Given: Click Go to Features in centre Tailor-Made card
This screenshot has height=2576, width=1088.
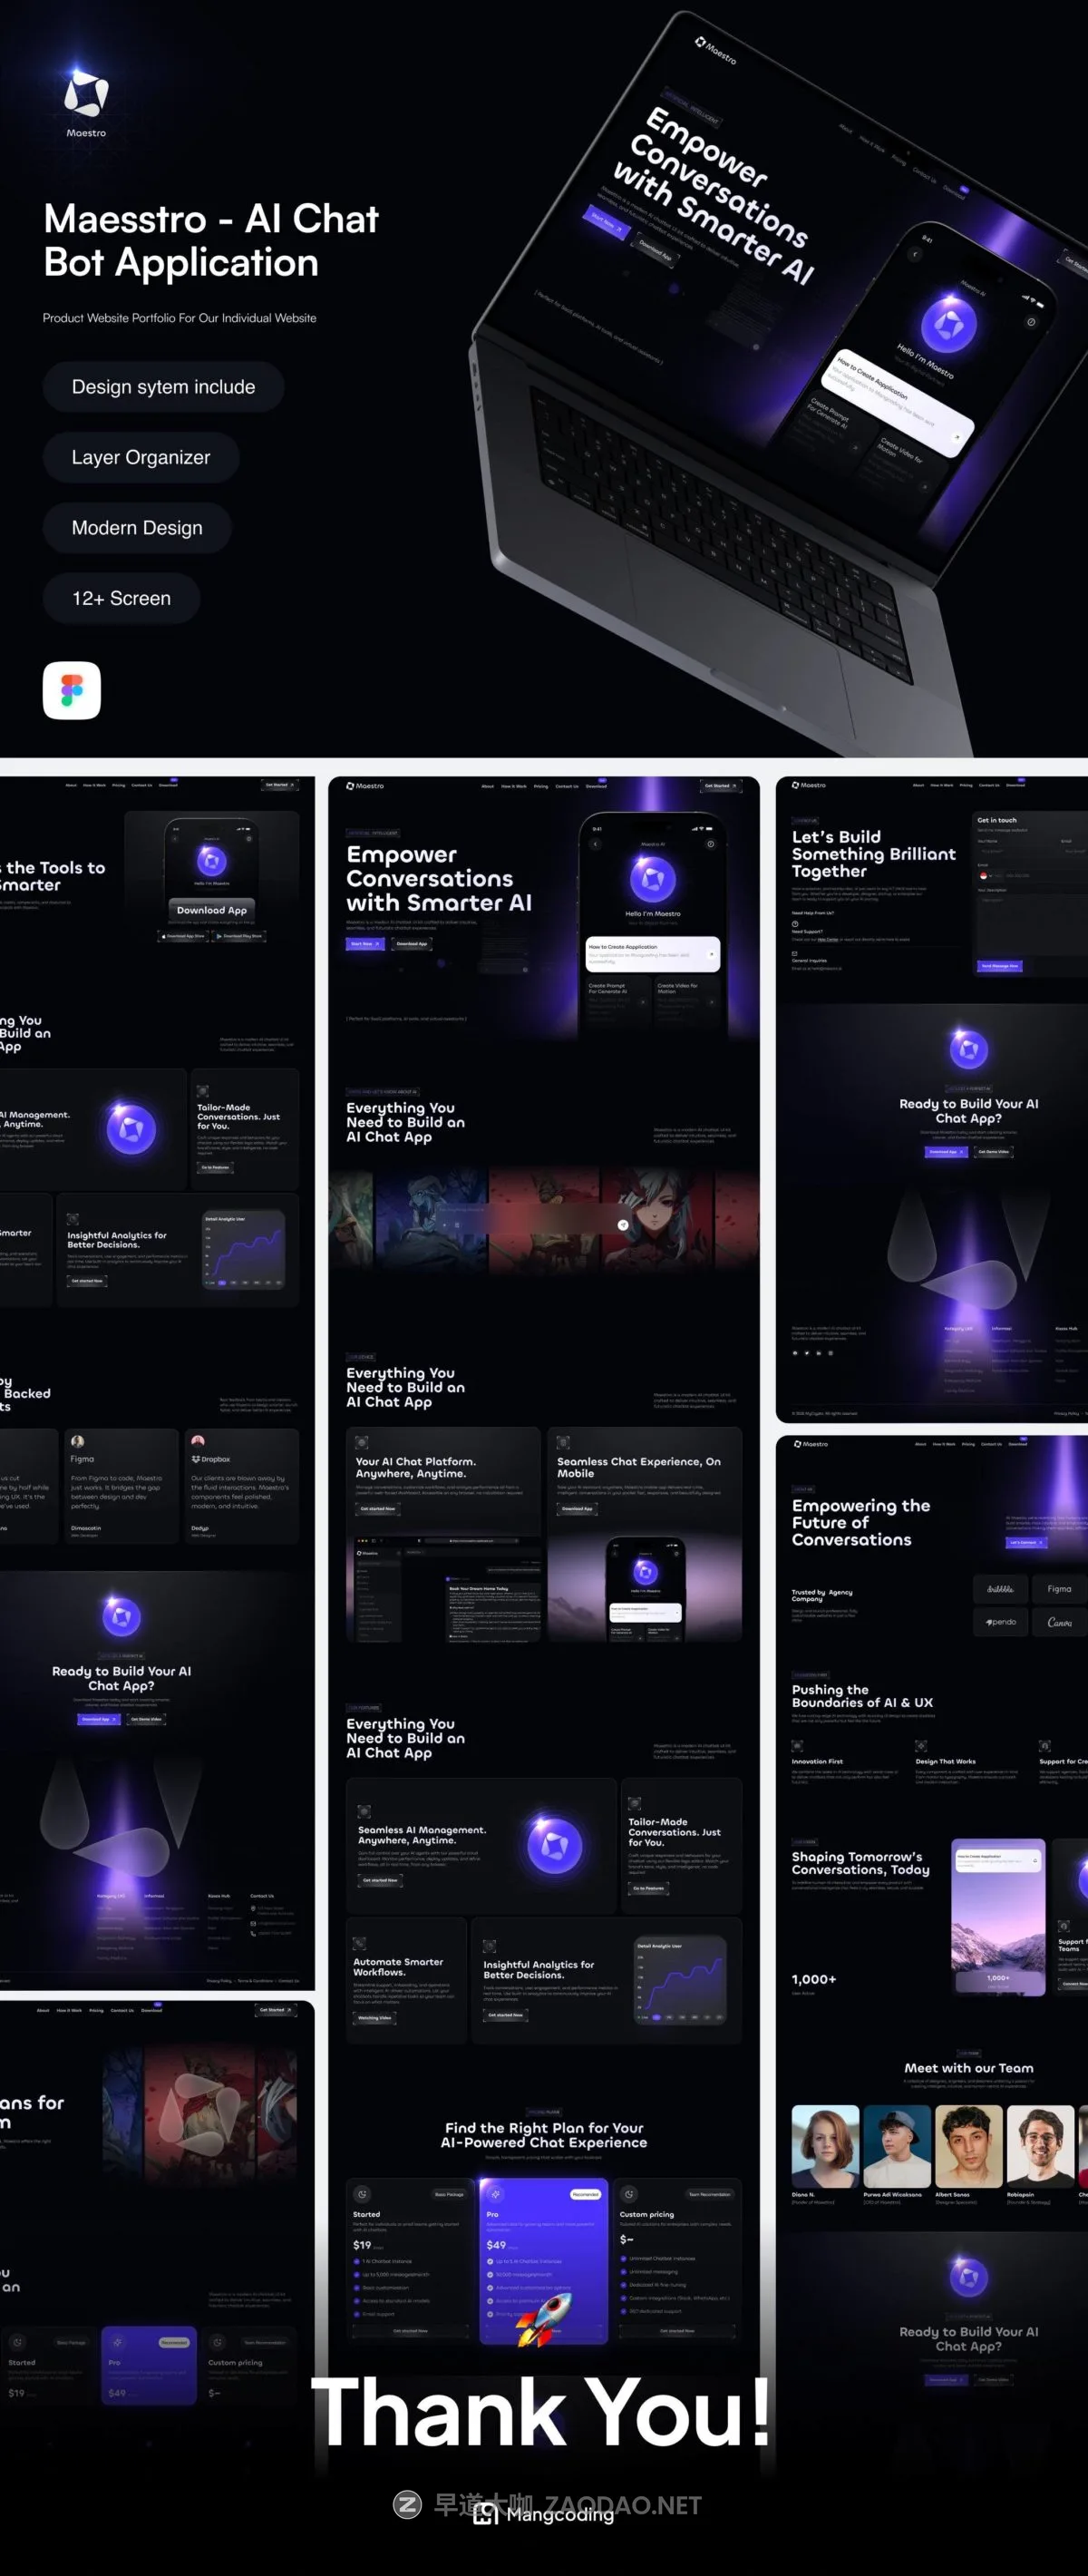Looking at the screenshot, I should [649, 1888].
